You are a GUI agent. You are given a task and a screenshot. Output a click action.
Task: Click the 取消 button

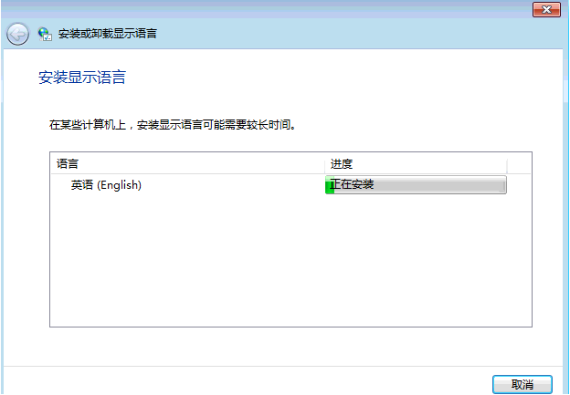(x=522, y=384)
